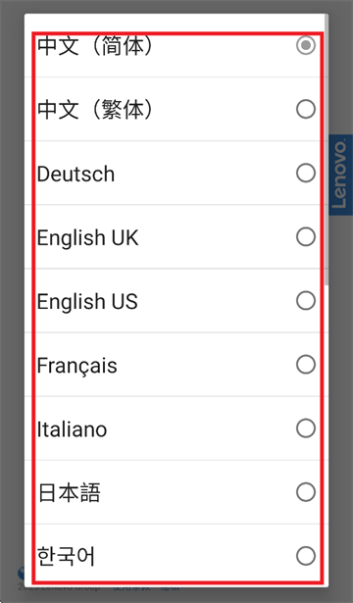This screenshot has width=353, height=603.
Task: Click the Deutsch language label
Action: pos(76,174)
